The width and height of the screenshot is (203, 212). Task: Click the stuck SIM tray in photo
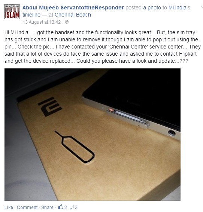coord(128,118)
